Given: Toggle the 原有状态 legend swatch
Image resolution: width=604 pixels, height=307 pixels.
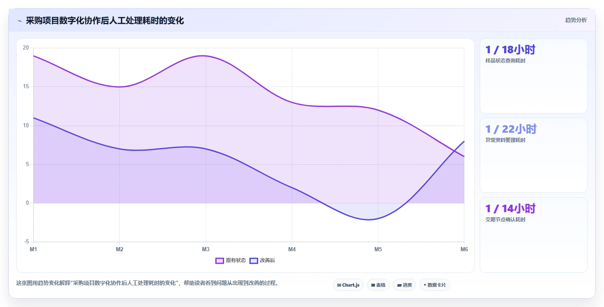Looking at the screenshot, I should pyautogui.click(x=219, y=261).
